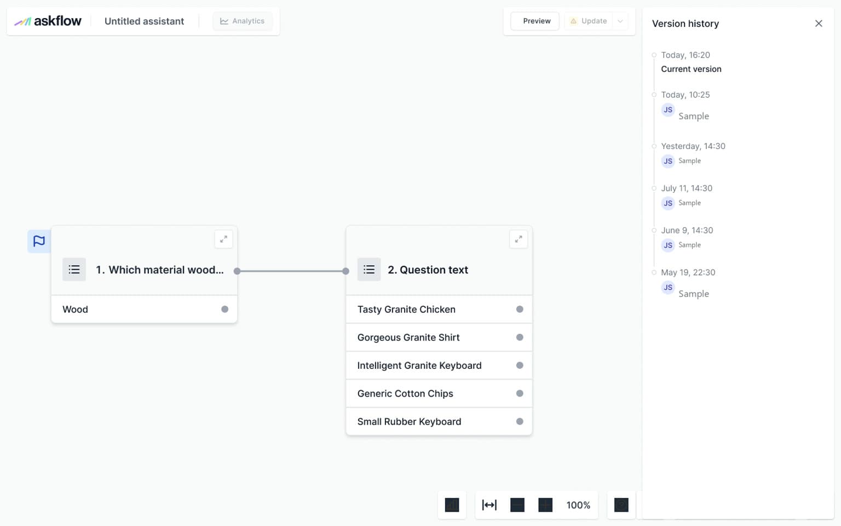Click the fit-to-width icon in bottom toolbar
The width and height of the screenshot is (841, 526).
pos(489,505)
